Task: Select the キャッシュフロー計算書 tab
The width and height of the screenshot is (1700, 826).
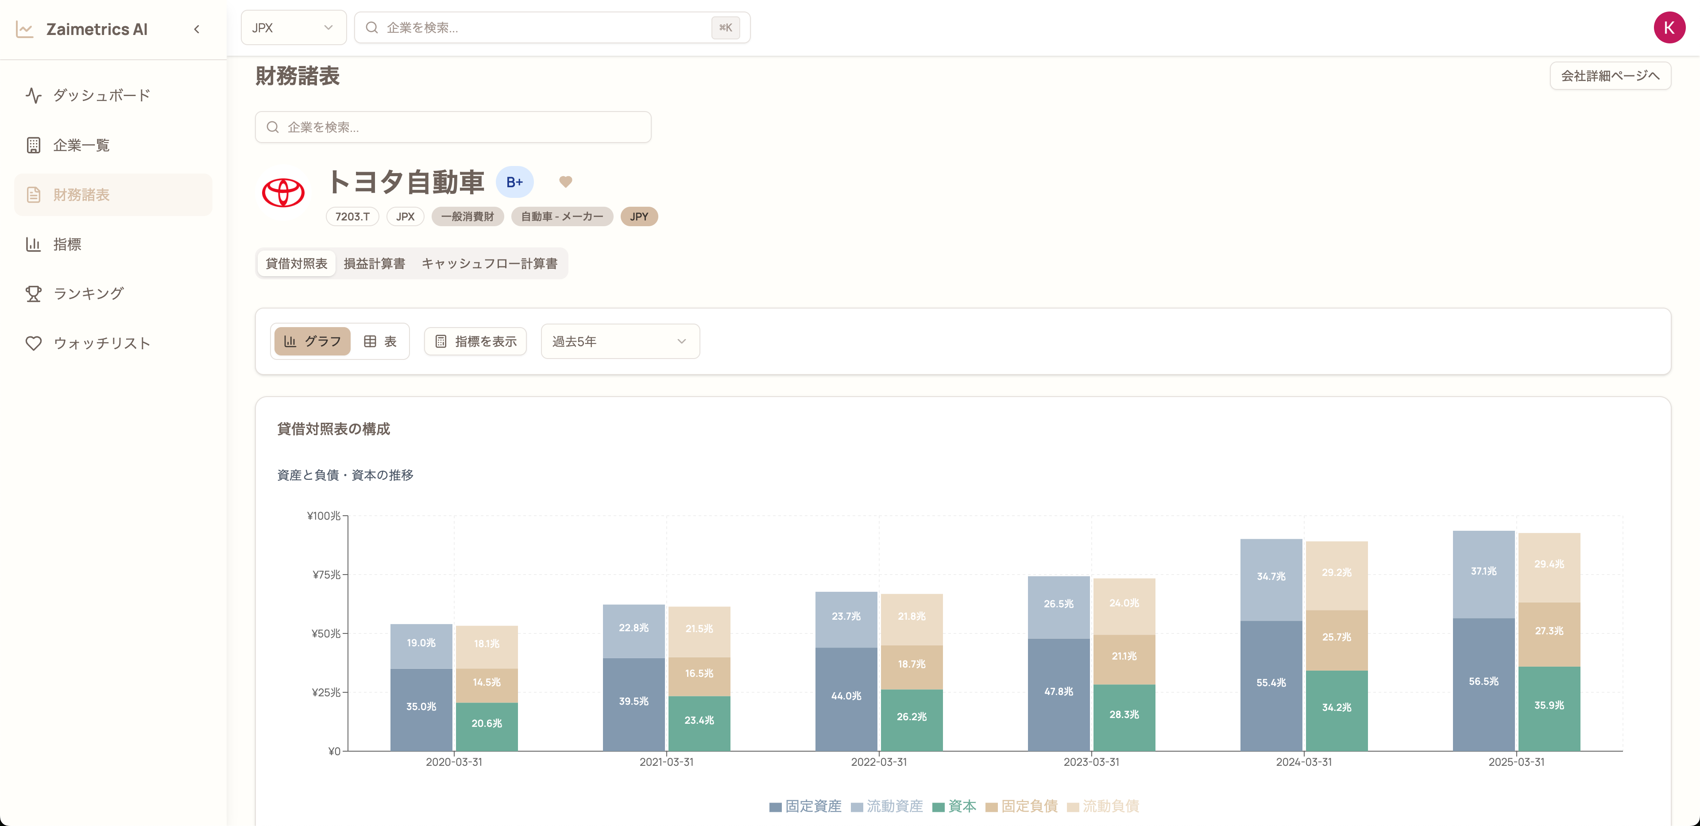Action: 489,263
